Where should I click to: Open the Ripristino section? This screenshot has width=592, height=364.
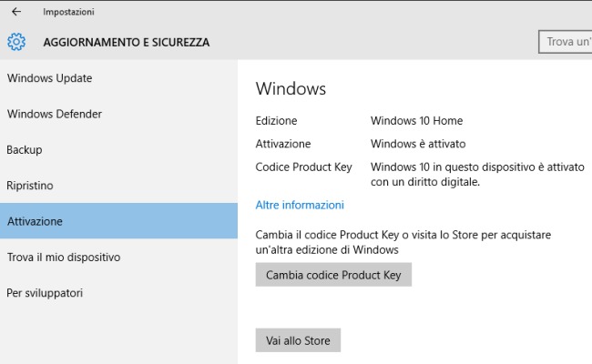tap(30, 186)
